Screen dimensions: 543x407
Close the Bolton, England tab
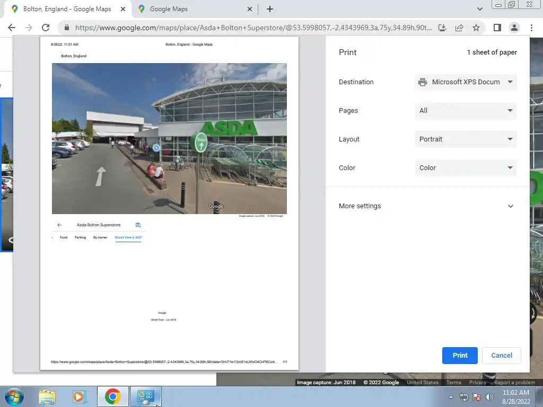(x=123, y=9)
